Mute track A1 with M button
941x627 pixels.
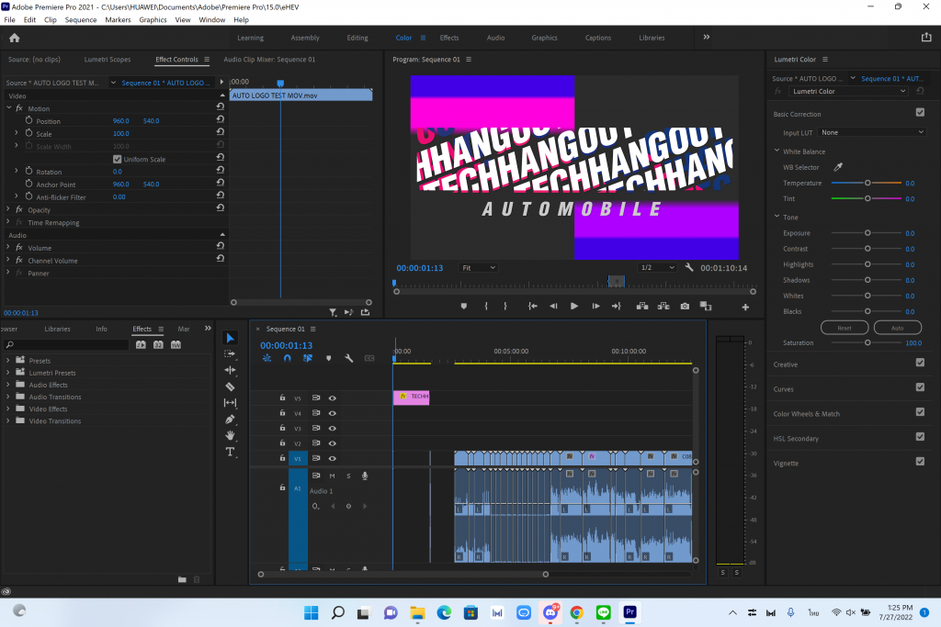[332, 476]
